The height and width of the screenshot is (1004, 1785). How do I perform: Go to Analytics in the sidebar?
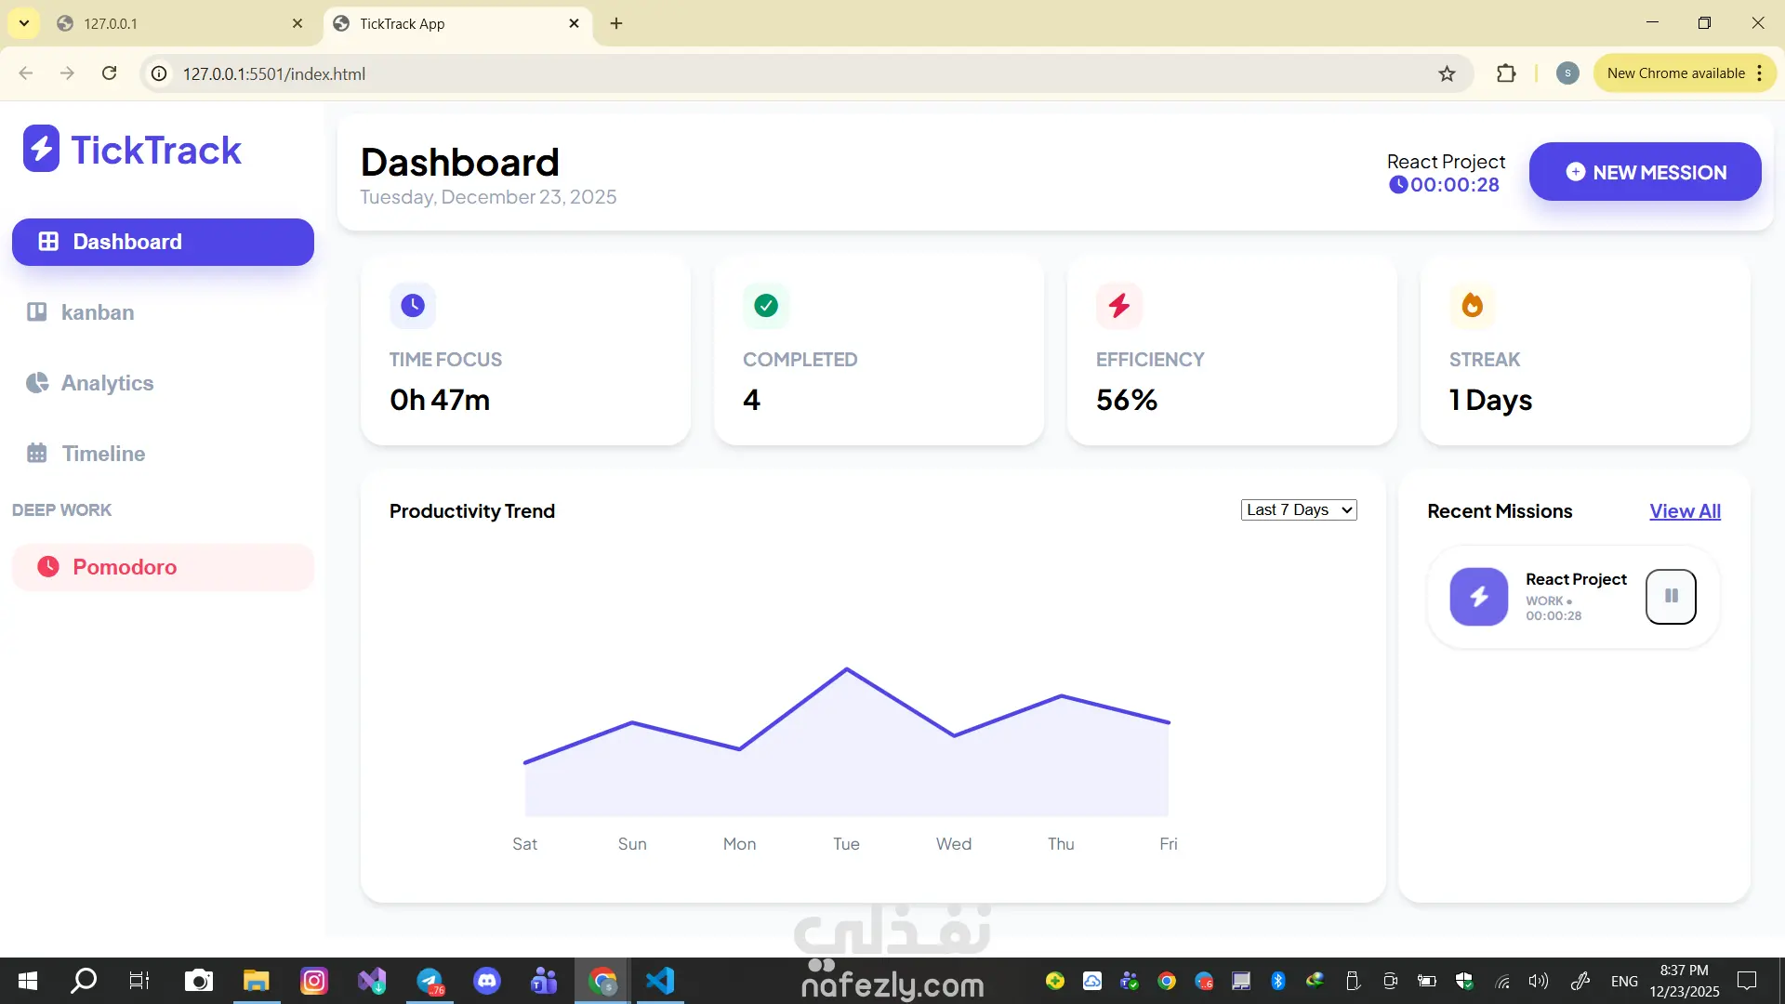click(x=106, y=383)
